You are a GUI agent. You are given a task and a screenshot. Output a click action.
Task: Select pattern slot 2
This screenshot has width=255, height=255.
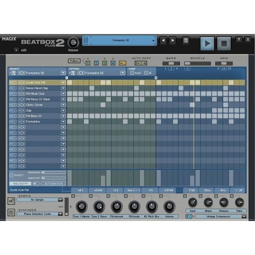96,63
